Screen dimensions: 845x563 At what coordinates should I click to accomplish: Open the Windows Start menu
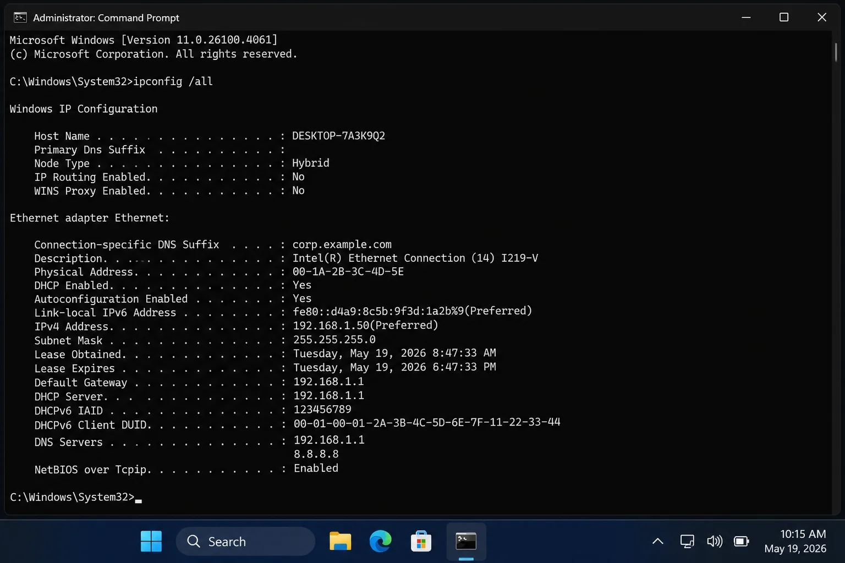(x=151, y=542)
